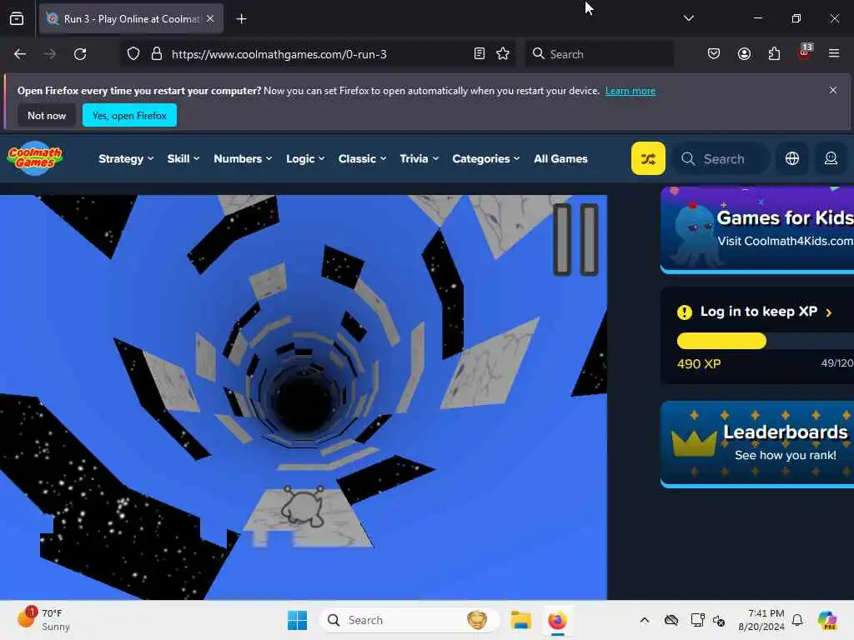
Task: Open the clock showing 7:41 PM
Action: [x=761, y=620]
